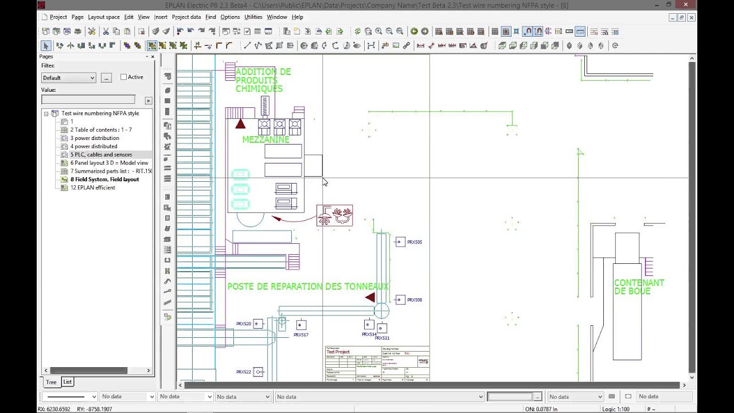The image size is (734, 413).
Task: Open the Window menu
Action: click(277, 17)
